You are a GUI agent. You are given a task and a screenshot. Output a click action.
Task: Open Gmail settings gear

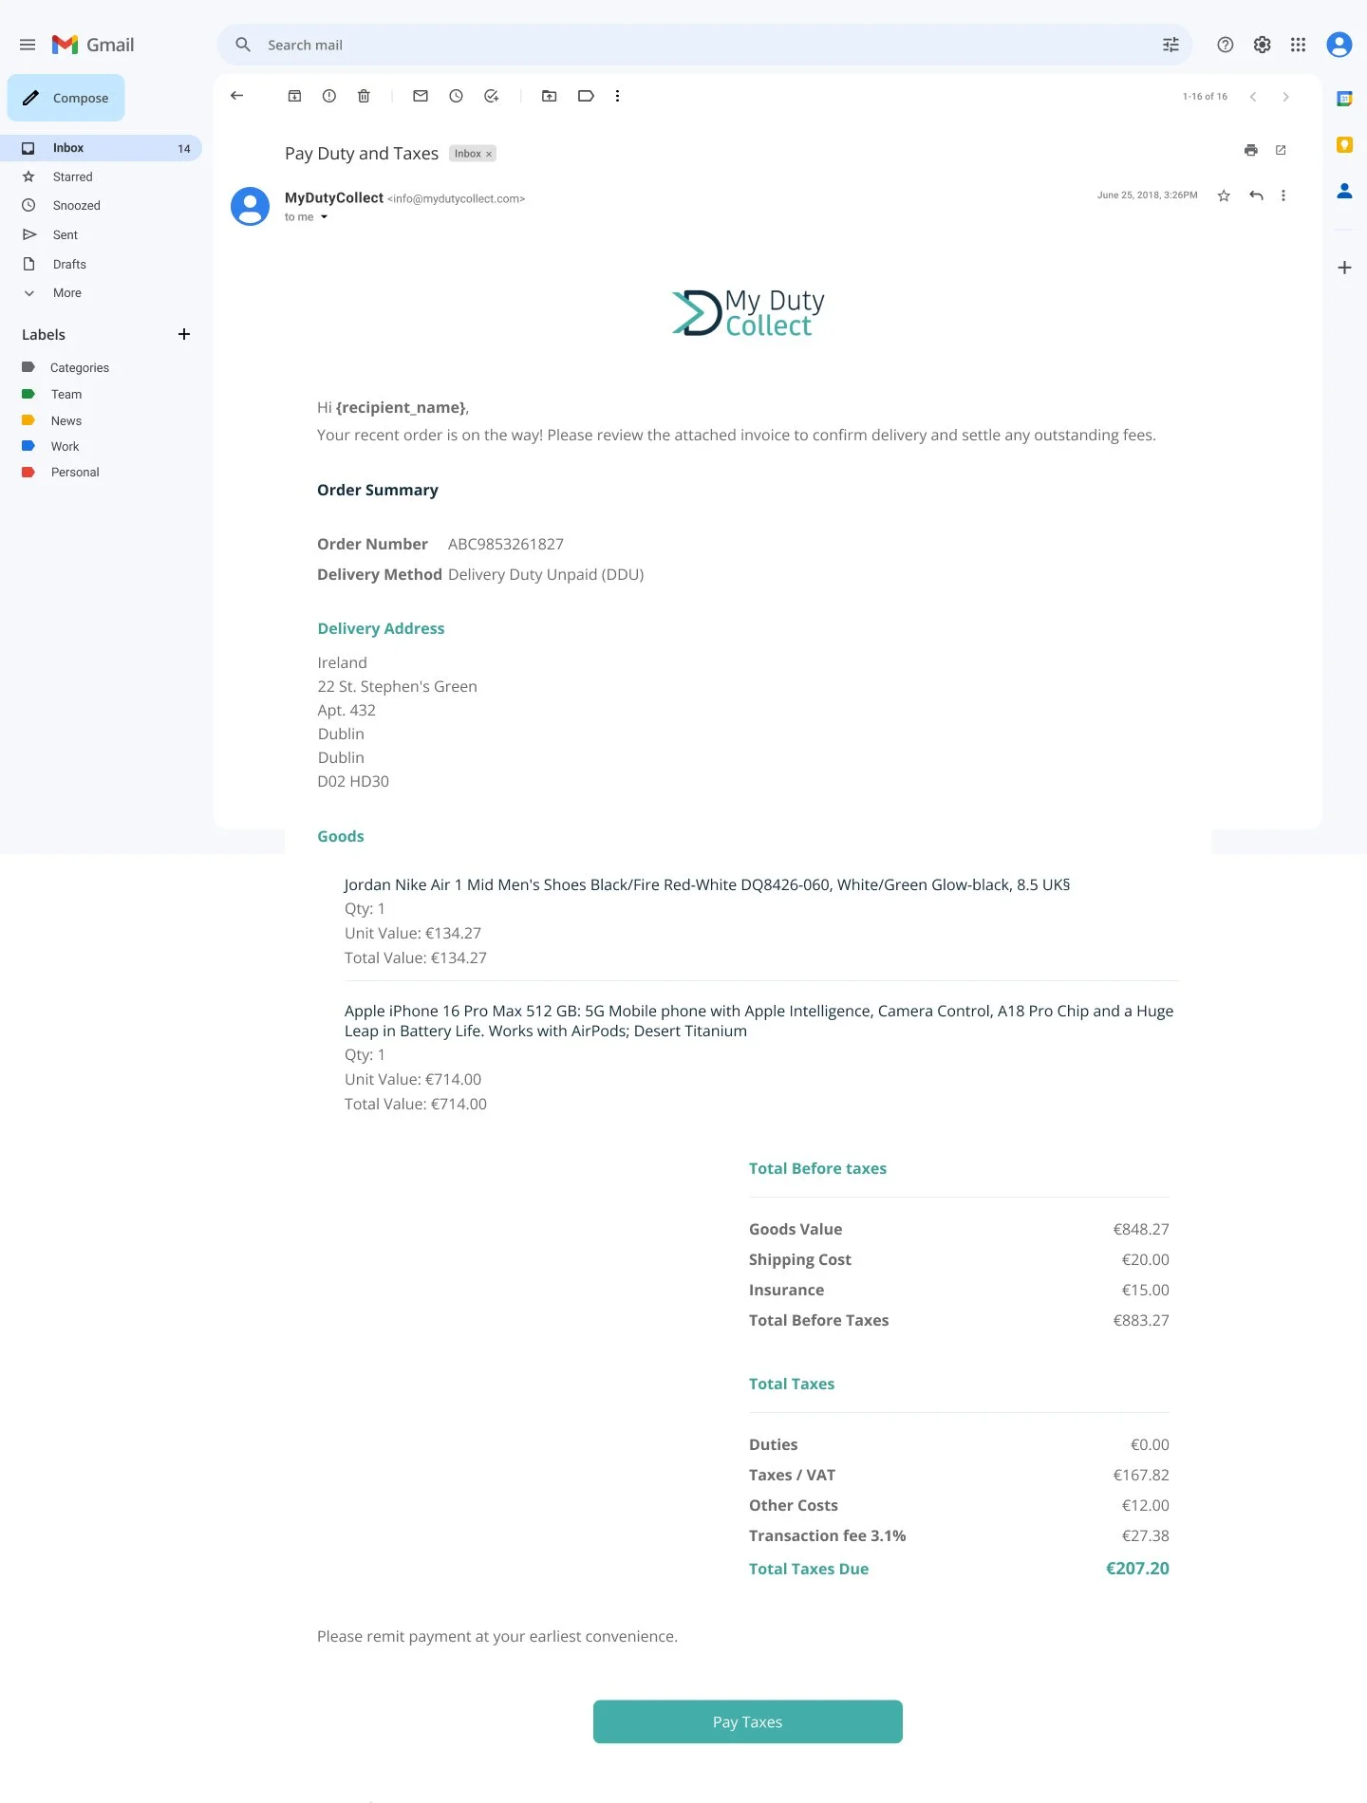pyautogui.click(x=1262, y=45)
